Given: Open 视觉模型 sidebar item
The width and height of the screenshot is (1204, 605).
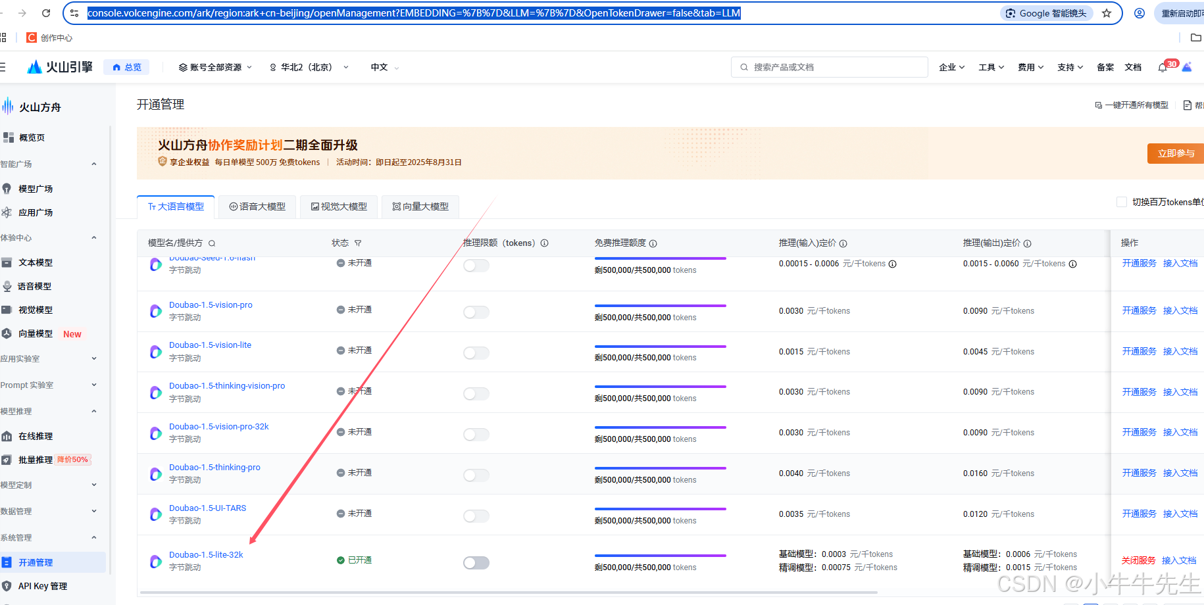Looking at the screenshot, I should point(36,310).
